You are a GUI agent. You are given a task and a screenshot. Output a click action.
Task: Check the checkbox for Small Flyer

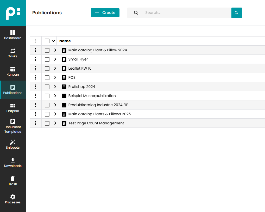pos(47,59)
